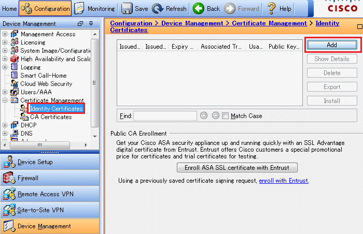Click Configuration breadcrumb link

click(x=131, y=23)
